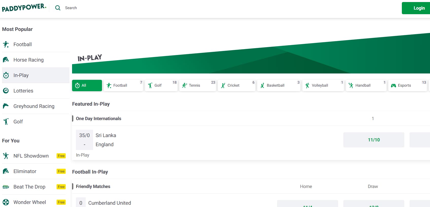
Task: Click the Volleyball tab player icon
Action: 307,86
